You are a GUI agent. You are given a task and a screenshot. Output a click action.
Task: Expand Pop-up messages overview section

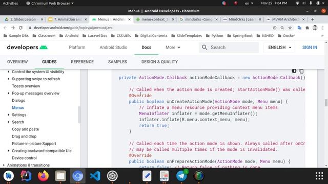click(x=9, y=93)
